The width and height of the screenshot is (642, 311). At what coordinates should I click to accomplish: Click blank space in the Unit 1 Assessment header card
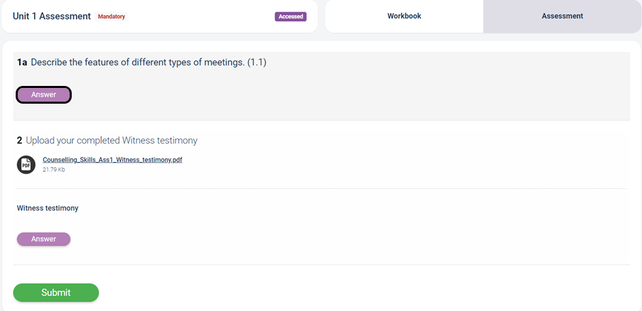coord(201,16)
